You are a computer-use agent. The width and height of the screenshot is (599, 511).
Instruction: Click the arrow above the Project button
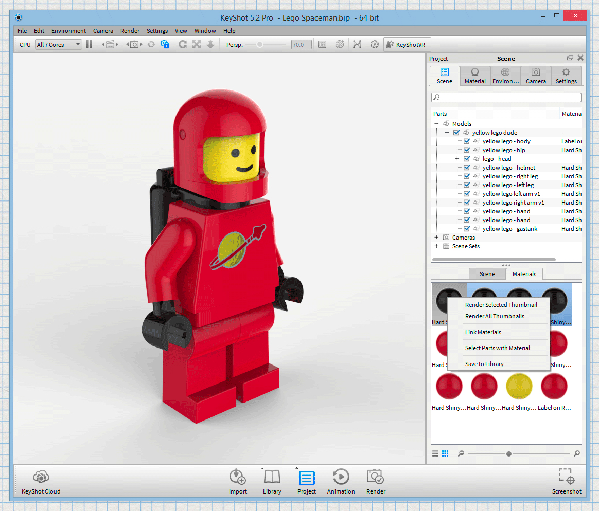tap(297, 468)
